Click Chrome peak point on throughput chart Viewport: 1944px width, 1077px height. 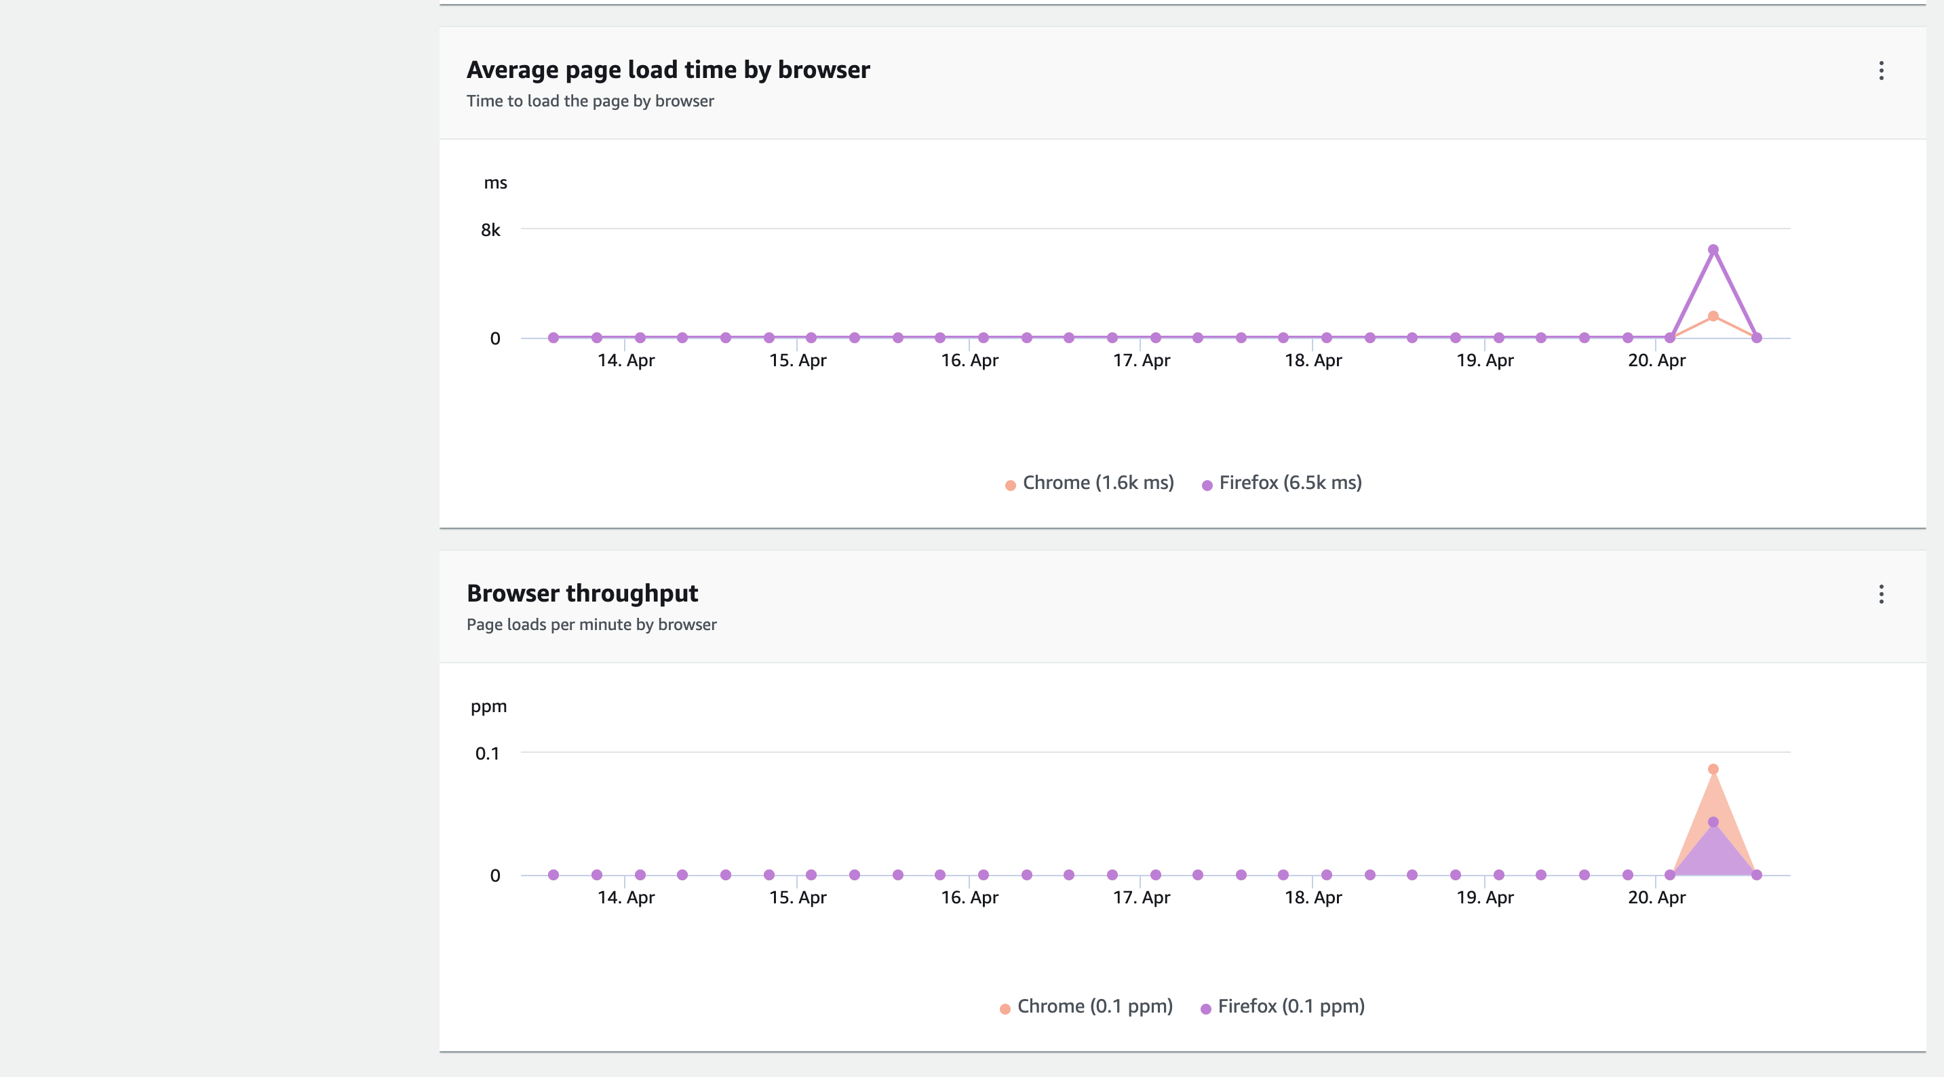[x=1713, y=770]
